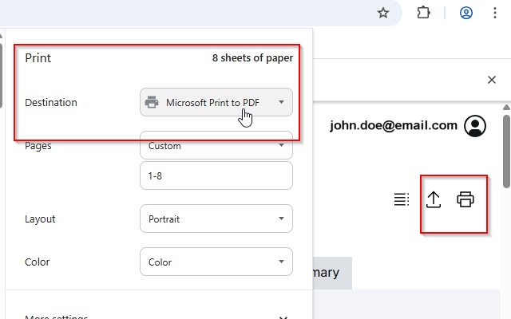Viewport: 511px width, 319px height.
Task: Click the Print dialog heading
Action: pyautogui.click(x=38, y=57)
